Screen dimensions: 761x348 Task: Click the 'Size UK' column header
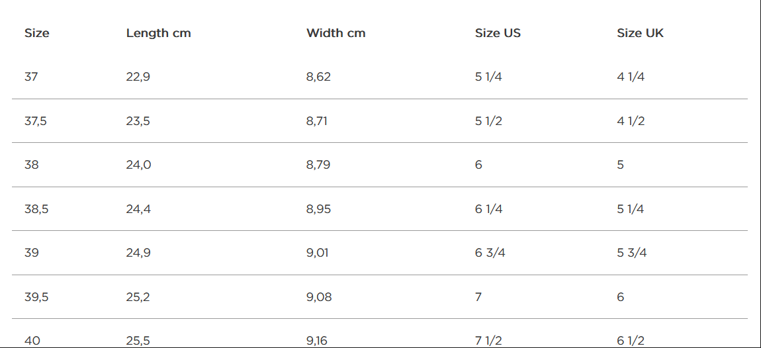pyautogui.click(x=640, y=33)
